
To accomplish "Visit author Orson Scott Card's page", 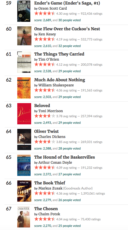I will (x=52, y=8).
